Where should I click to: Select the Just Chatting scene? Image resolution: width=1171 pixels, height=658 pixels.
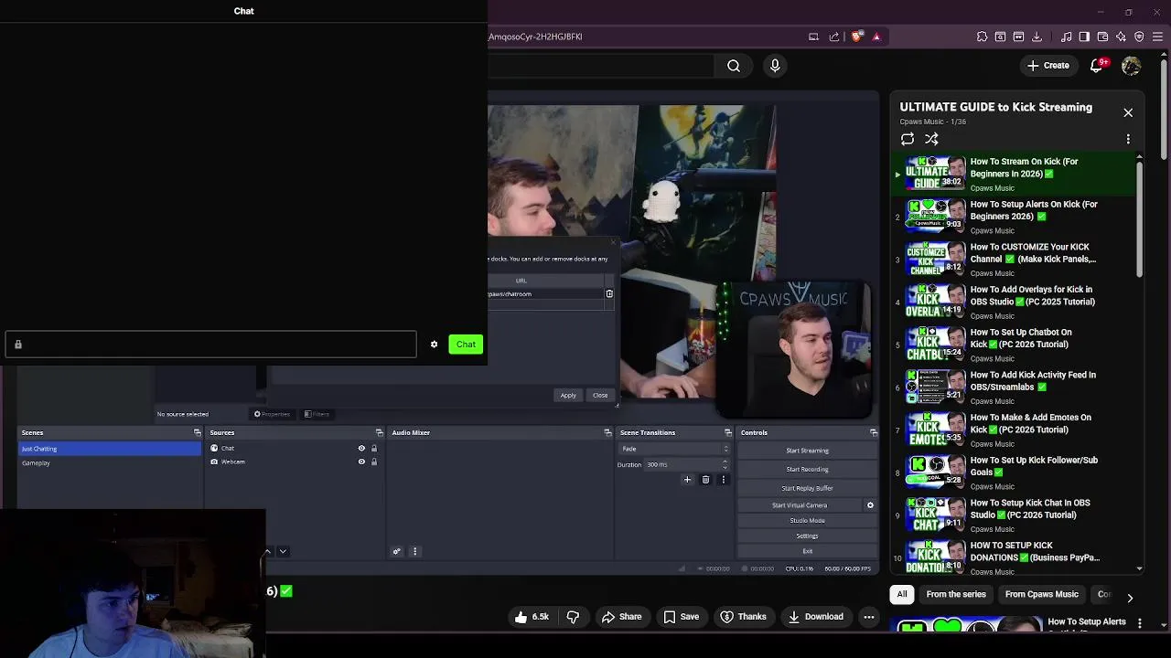click(x=110, y=449)
